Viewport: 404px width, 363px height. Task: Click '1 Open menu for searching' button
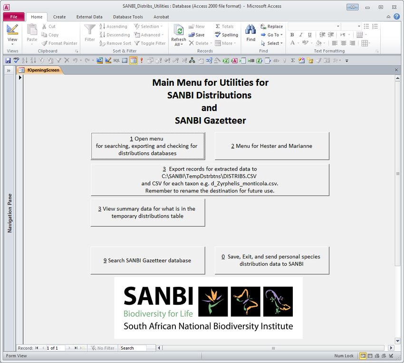pos(148,146)
